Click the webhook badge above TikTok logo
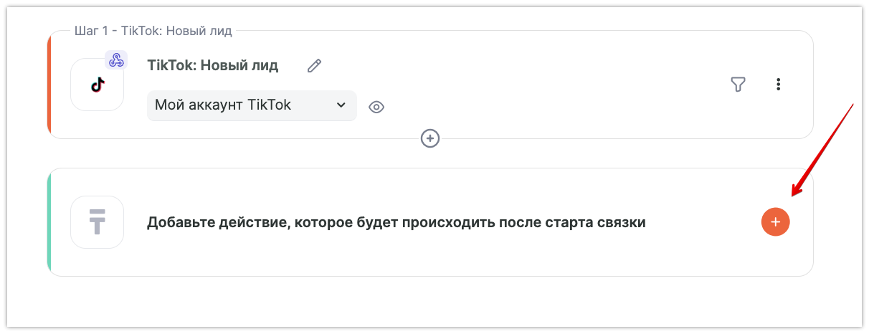The width and height of the screenshot is (869, 334). pos(116,60)
